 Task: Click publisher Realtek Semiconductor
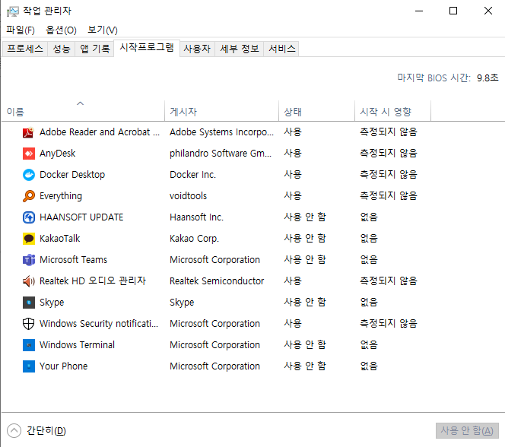click(217, 281)
